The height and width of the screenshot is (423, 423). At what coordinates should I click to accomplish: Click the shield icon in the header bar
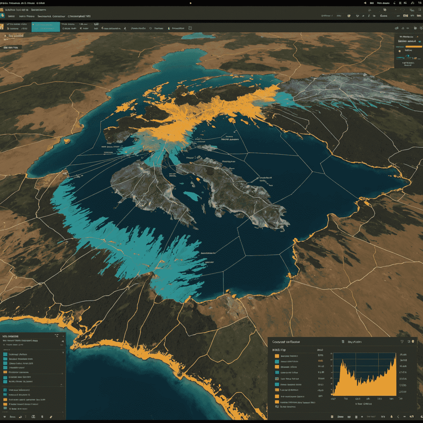click(349, 16)
